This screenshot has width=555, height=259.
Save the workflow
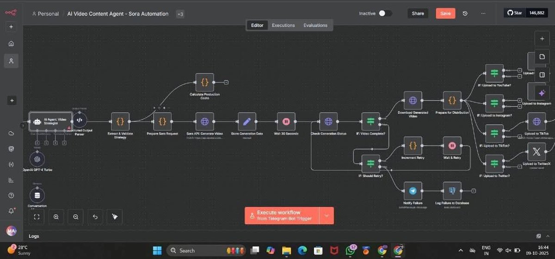click(445, 13)
